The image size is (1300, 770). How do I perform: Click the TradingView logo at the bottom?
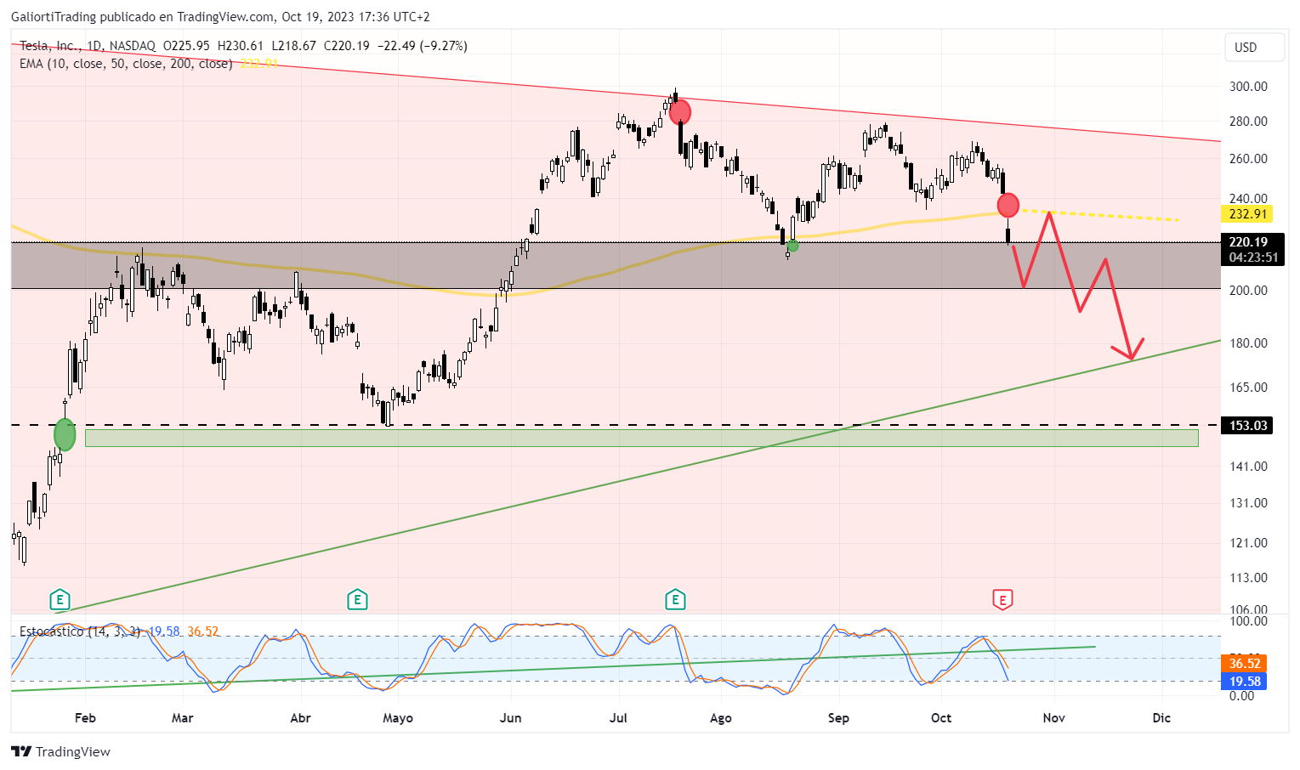pyautogui.click(x=60, y=751)
